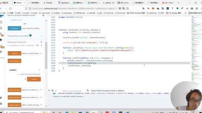
Task: Click the browser URL address bar
Action: [x=75, y=8]
